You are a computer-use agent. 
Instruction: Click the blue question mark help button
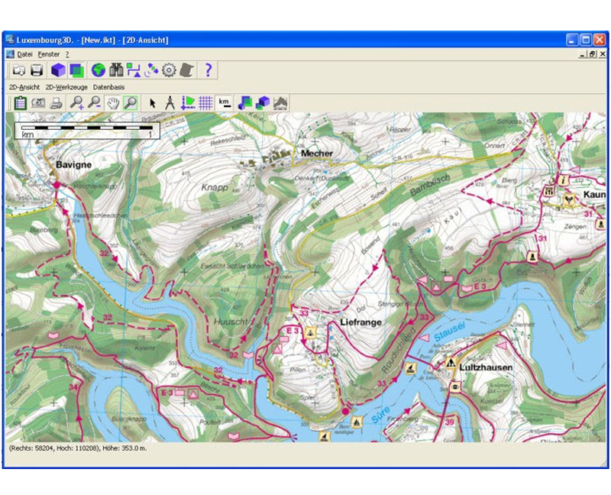pos(207,70)
